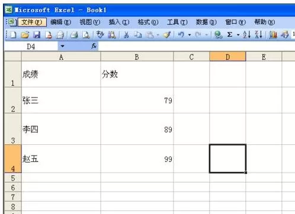Select column E header
Viewport: 295px width, 214px height.
(x=264, y=57)
